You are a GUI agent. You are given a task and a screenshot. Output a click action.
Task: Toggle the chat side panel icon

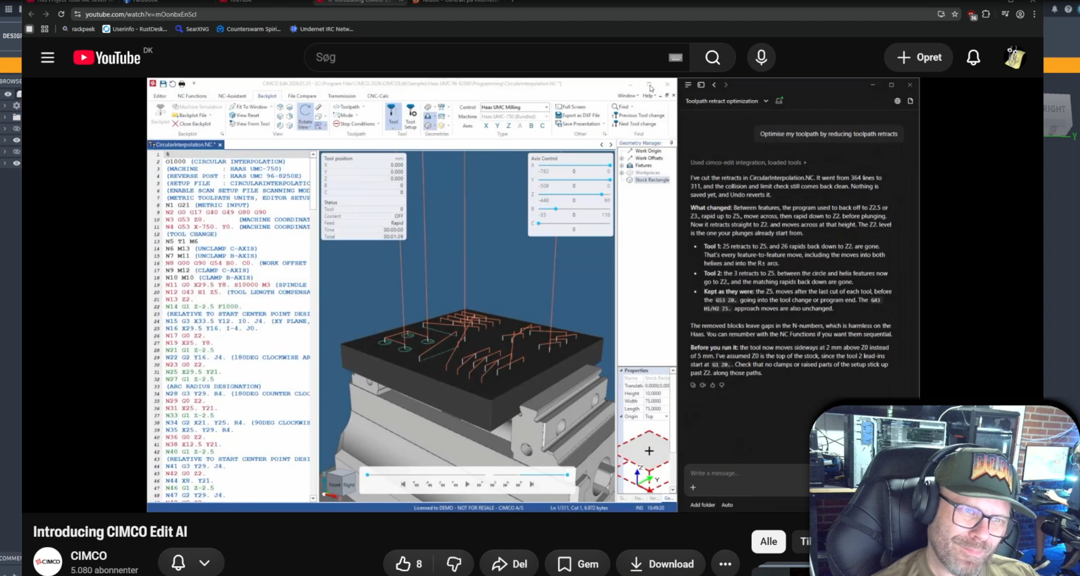pos(701,85)
